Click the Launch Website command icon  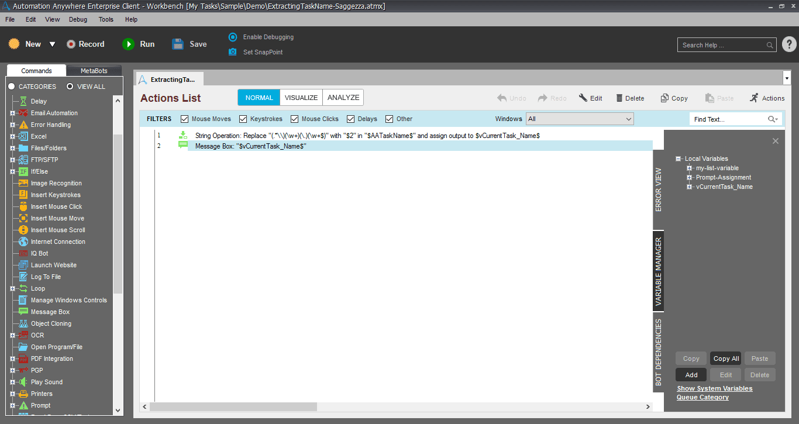(x=23, y=265)
